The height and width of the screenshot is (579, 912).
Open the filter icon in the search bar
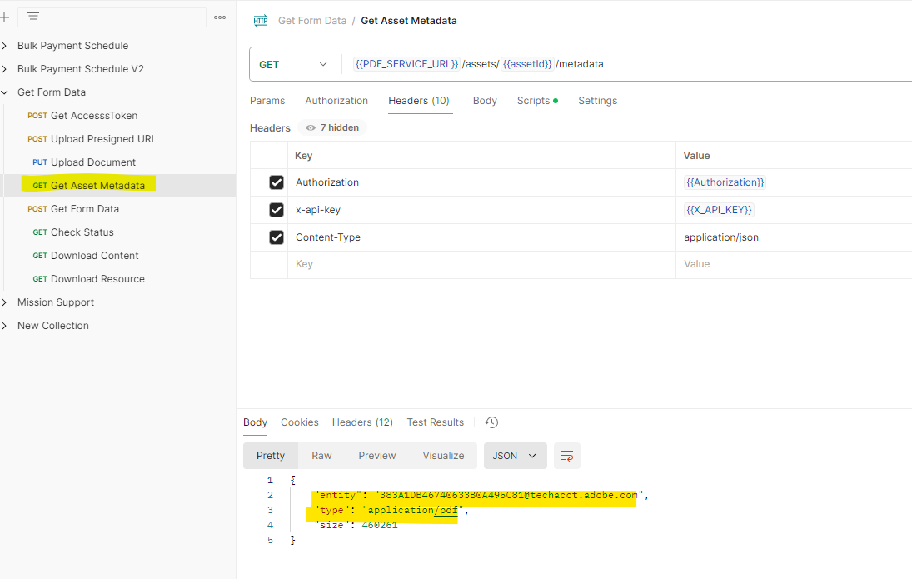pos(31,17)
